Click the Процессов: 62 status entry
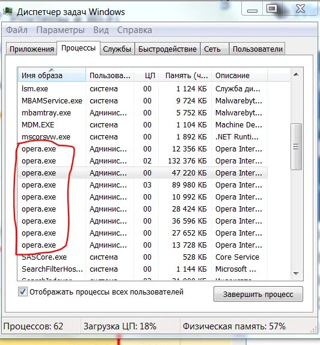The height and width of the screenshot is (345, 320). click(x=33, y=326)
